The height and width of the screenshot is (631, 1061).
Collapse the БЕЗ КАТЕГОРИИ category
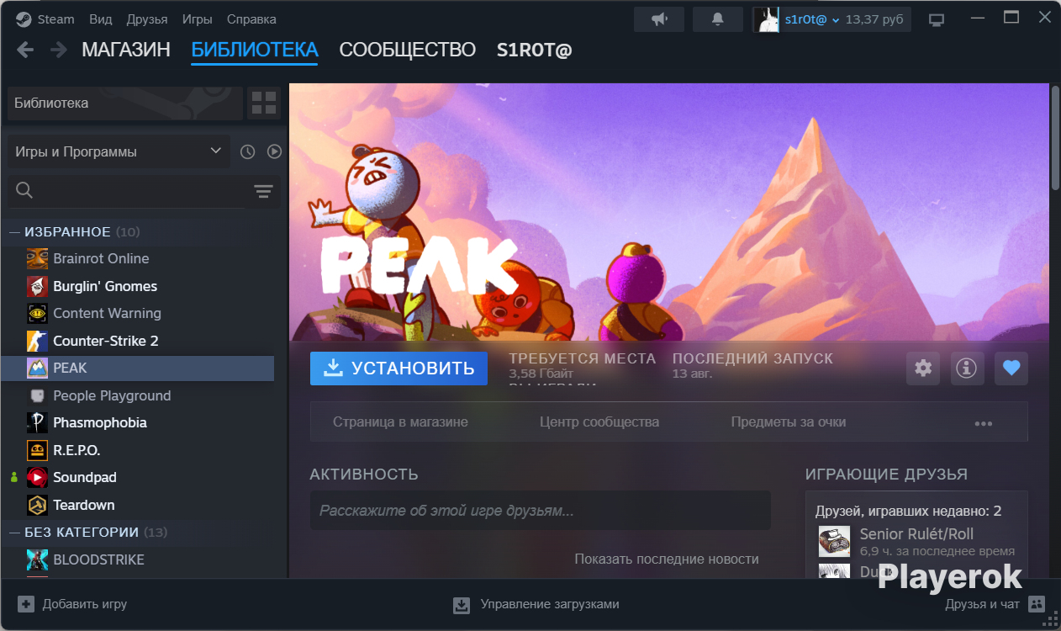click(x=14, y=533)
